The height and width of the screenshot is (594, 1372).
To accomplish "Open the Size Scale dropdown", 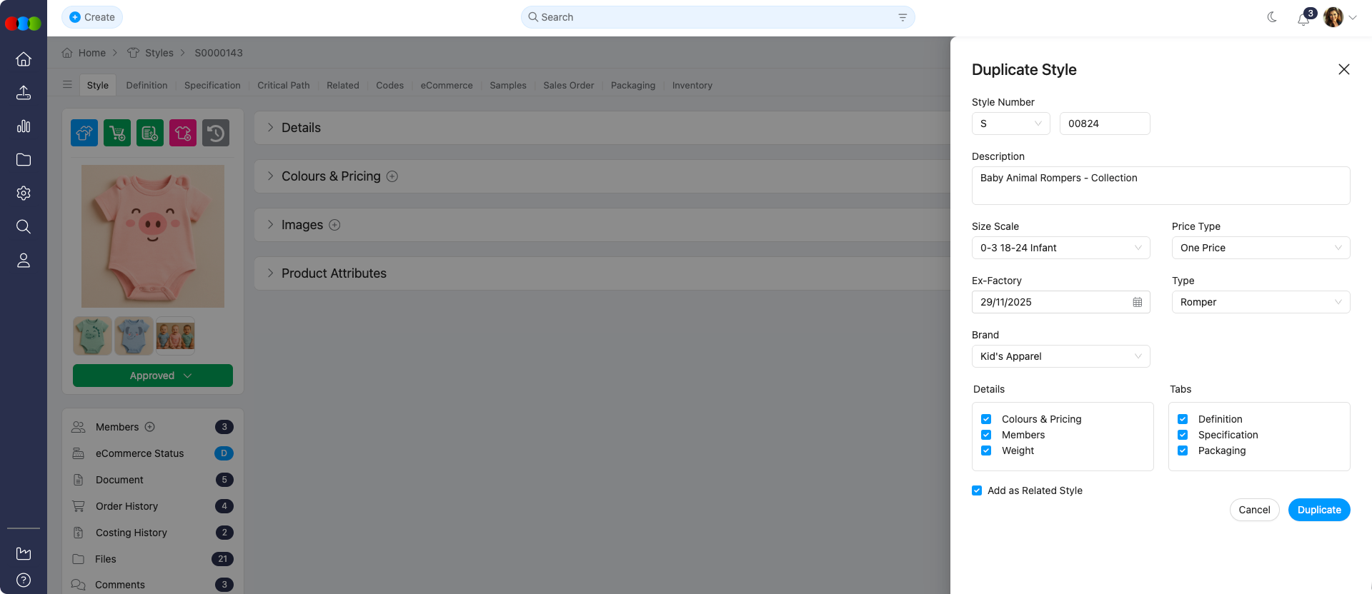I will click(x=1060, y=248).
